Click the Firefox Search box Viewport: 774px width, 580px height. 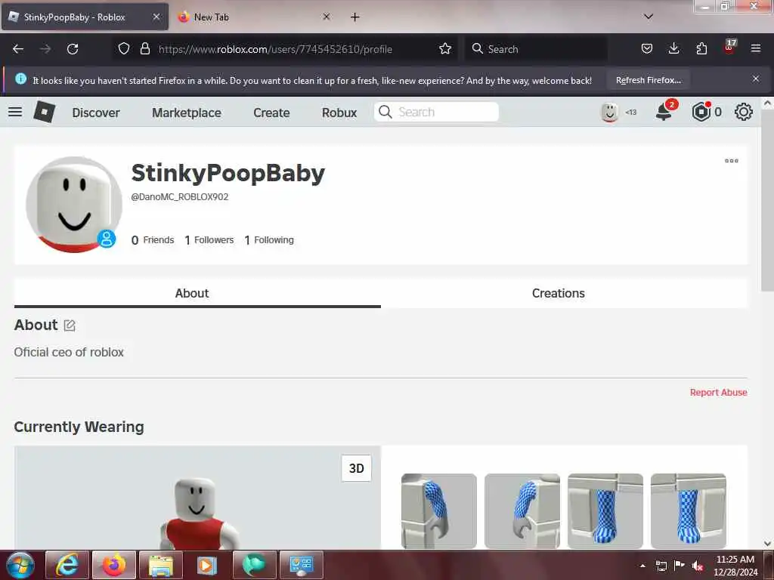(x=536, y=49)
